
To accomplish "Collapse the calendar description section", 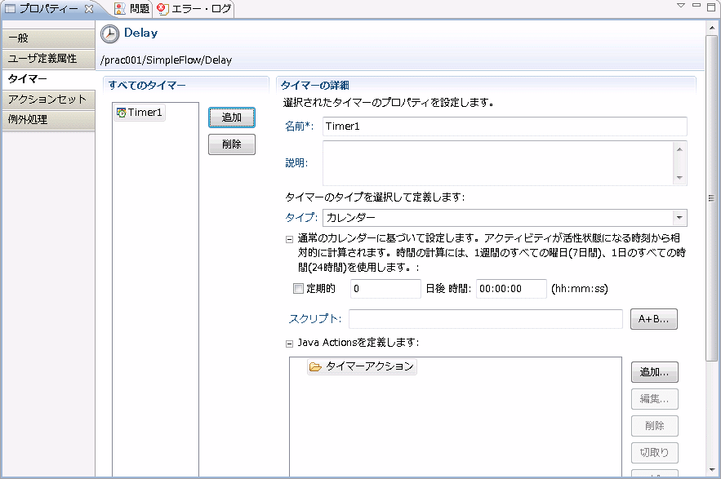I will pyautogui.click(x=289, y=239).
